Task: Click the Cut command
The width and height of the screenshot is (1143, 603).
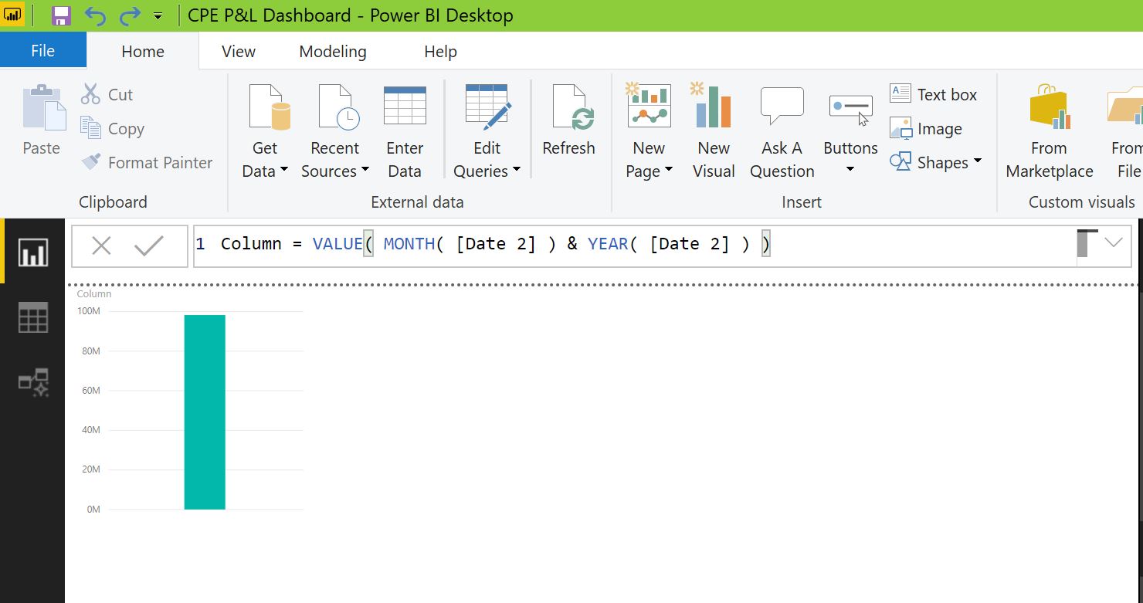Action: pos(107,94)
